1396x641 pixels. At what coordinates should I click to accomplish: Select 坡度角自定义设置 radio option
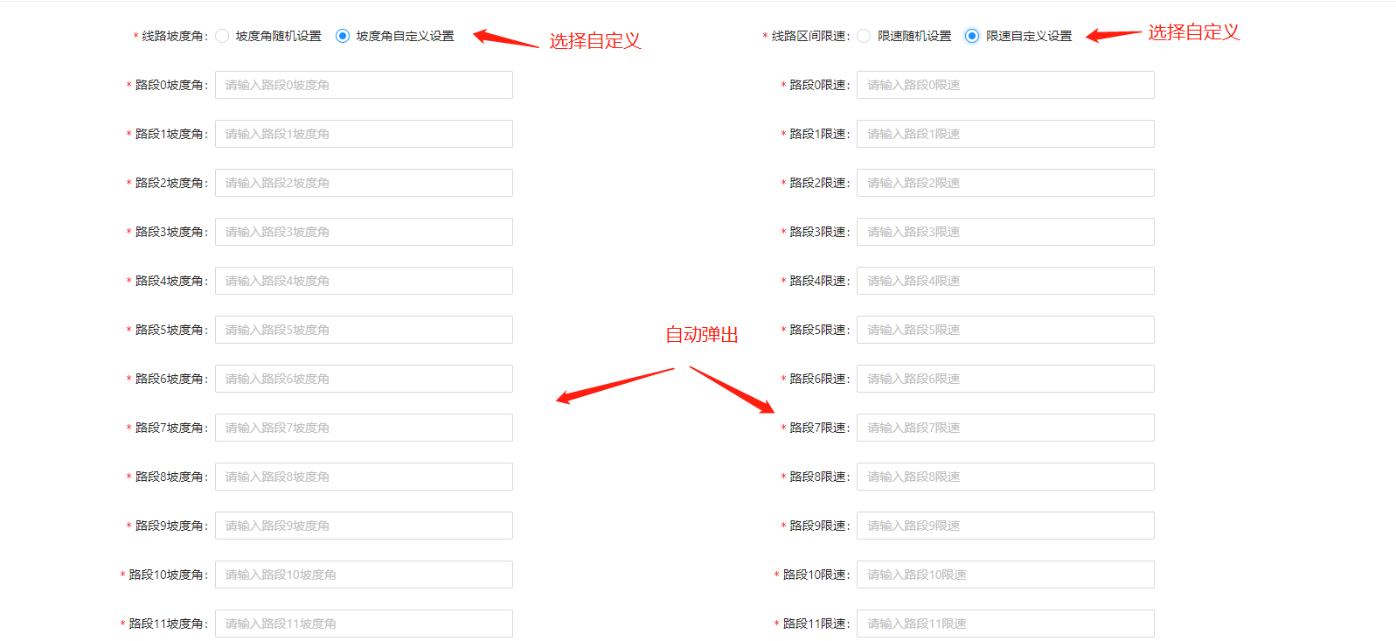click(x=343, y=36)
